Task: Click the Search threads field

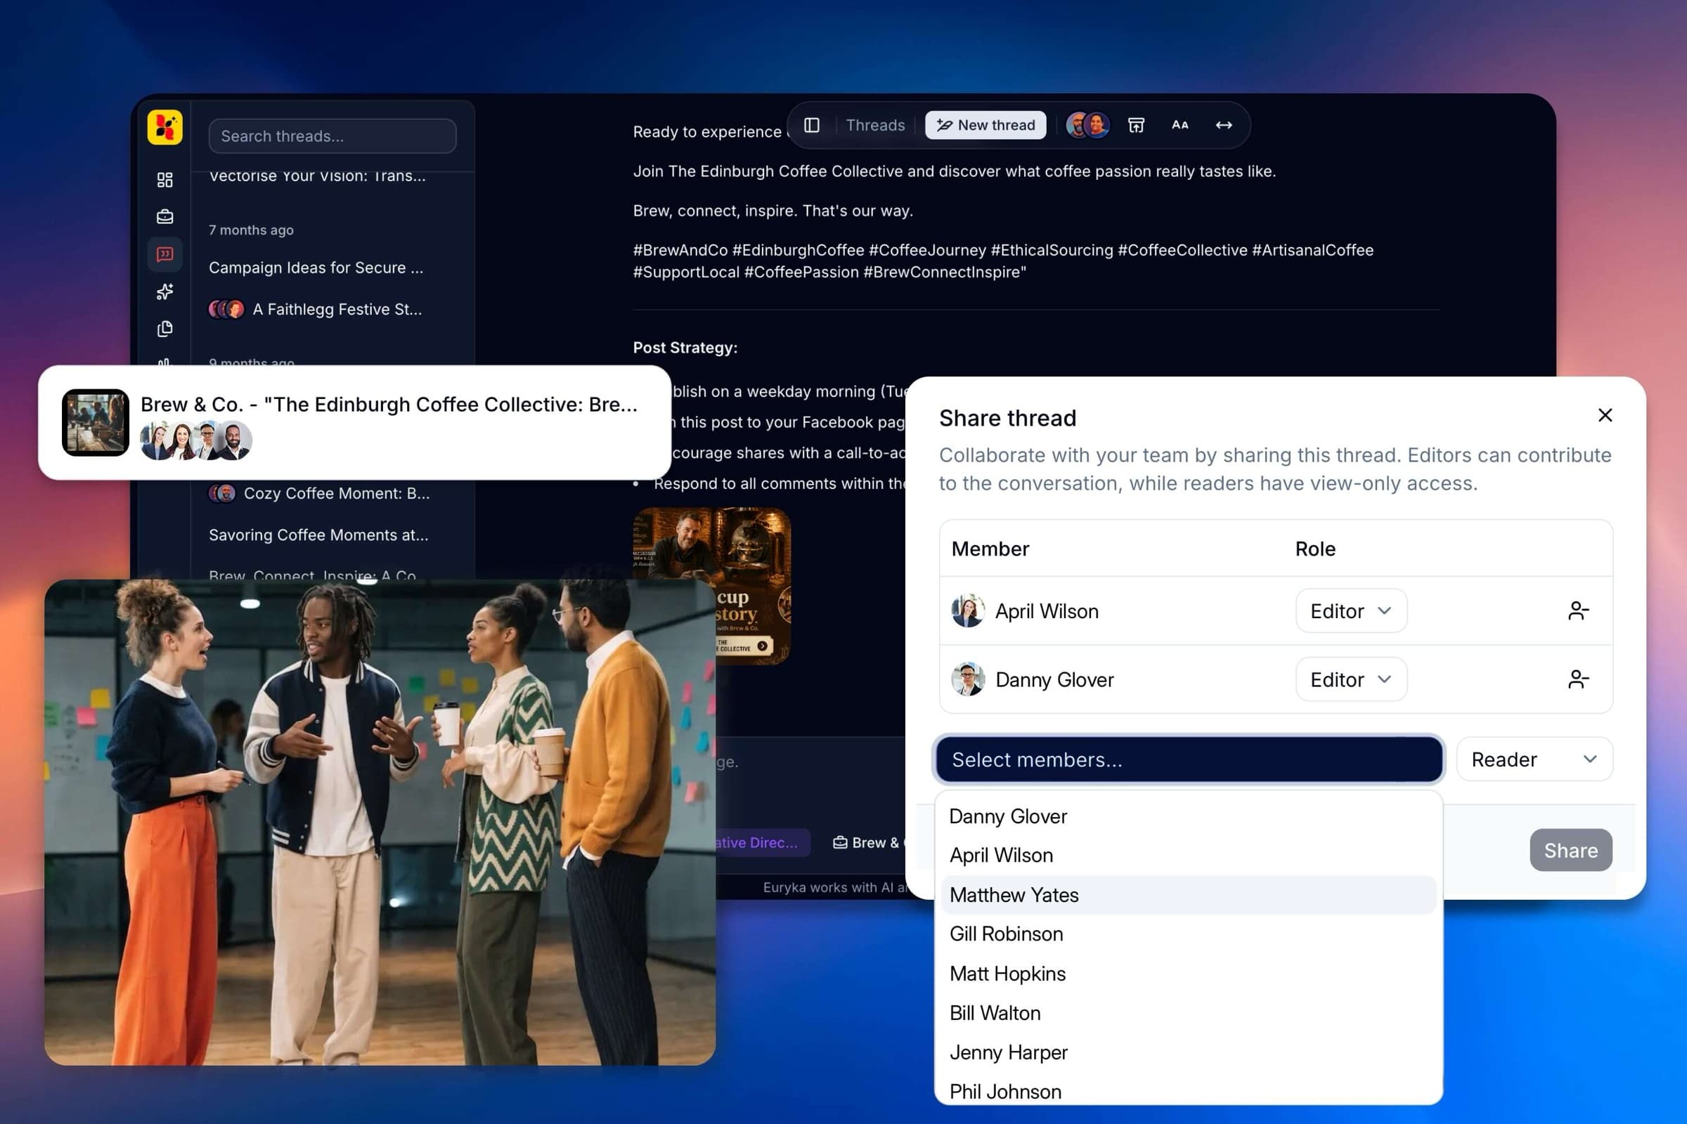Action: tap(332, 136)
